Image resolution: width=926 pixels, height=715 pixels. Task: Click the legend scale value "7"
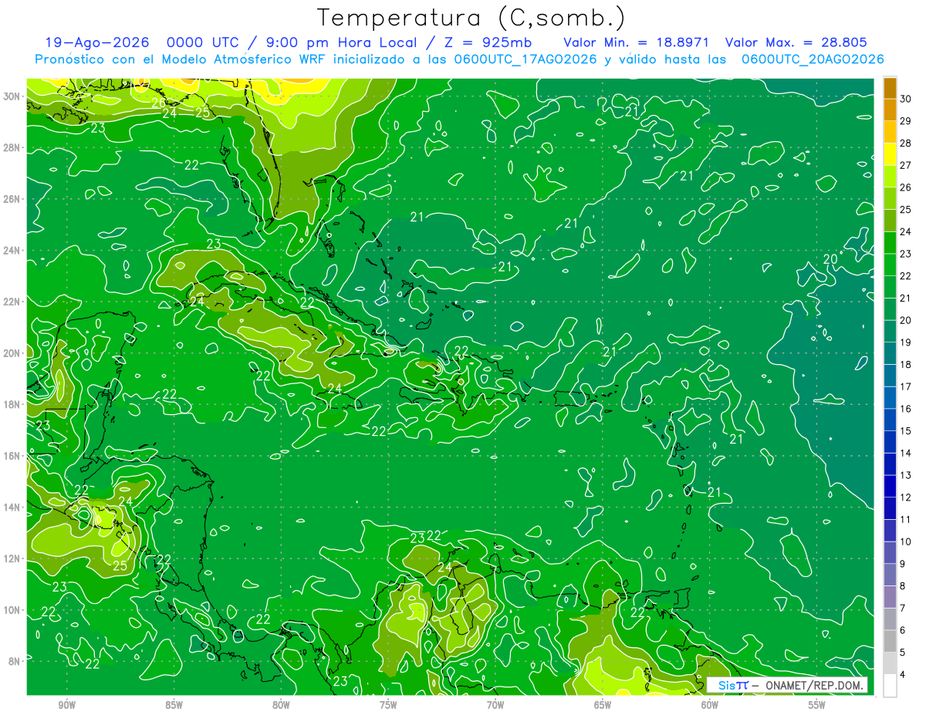click(x=903, y=609)
